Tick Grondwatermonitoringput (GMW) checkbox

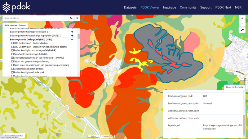tap(12, 54)
